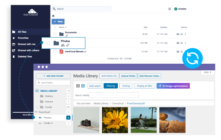
Task: Expand the Foods folder tree
Action: click(37, 107)
